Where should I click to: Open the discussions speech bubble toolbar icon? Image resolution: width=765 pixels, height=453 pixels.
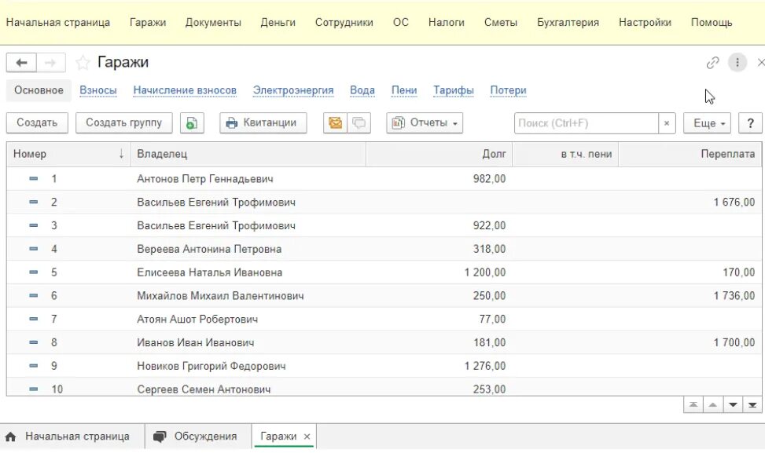tap(359, 122)
